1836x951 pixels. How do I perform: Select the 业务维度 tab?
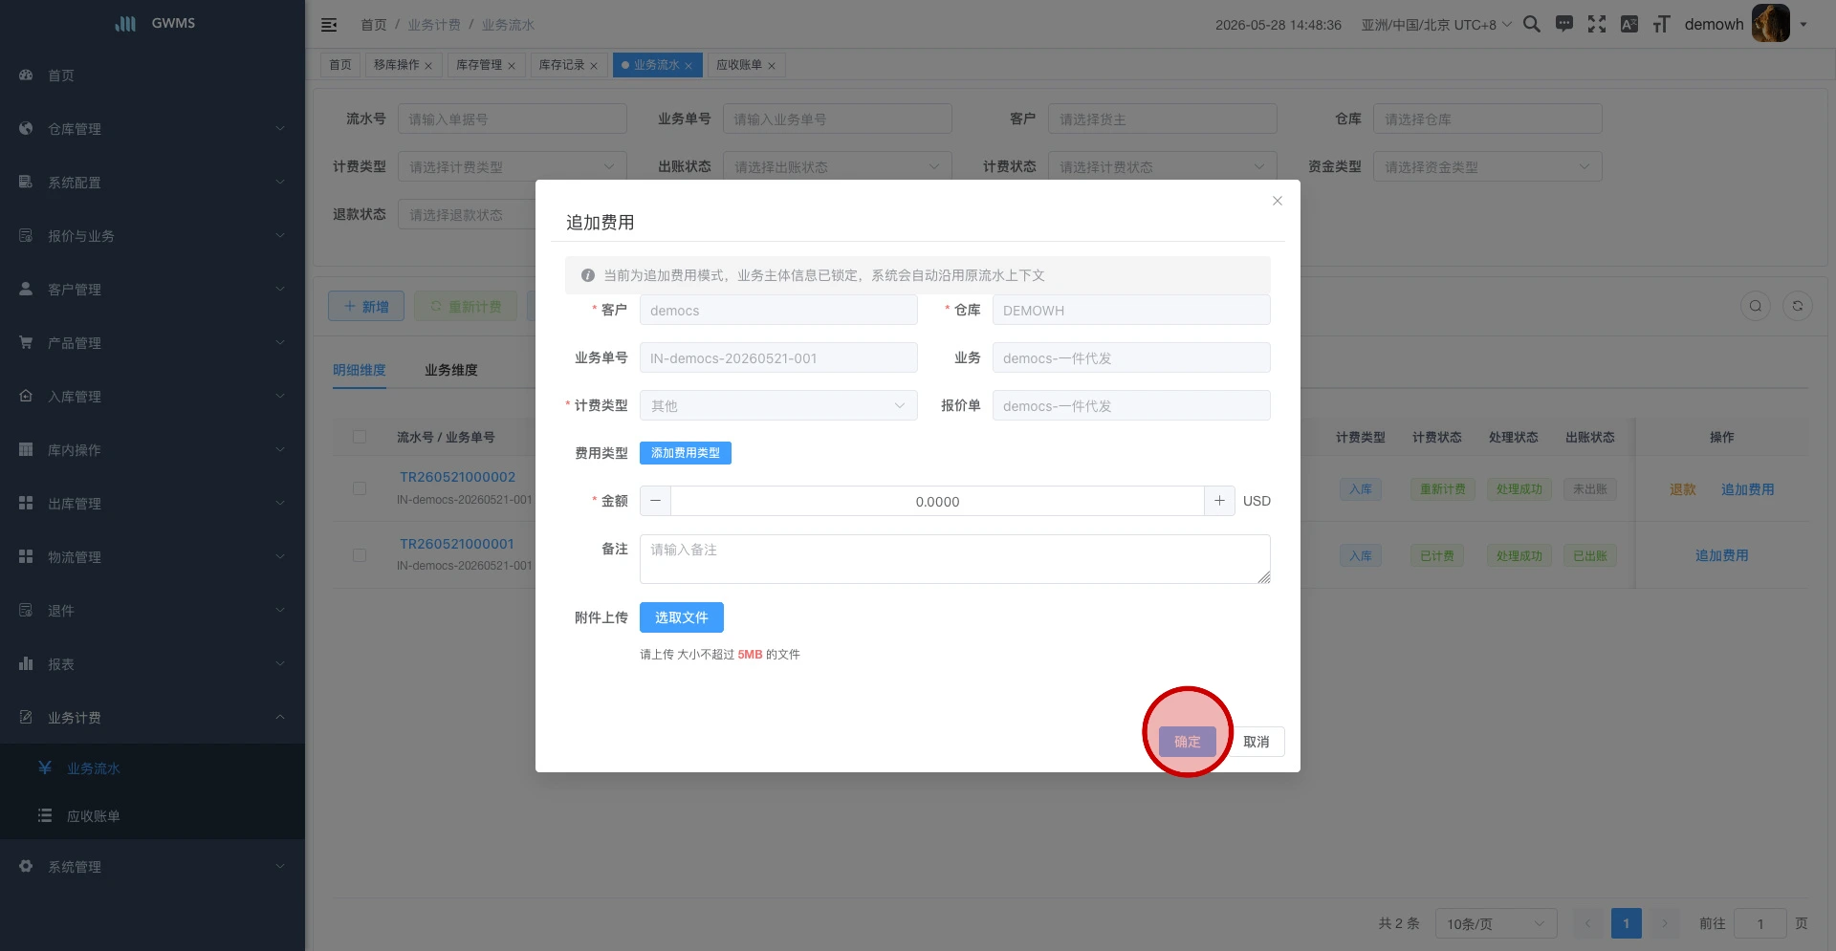click(x=451, y=370)
